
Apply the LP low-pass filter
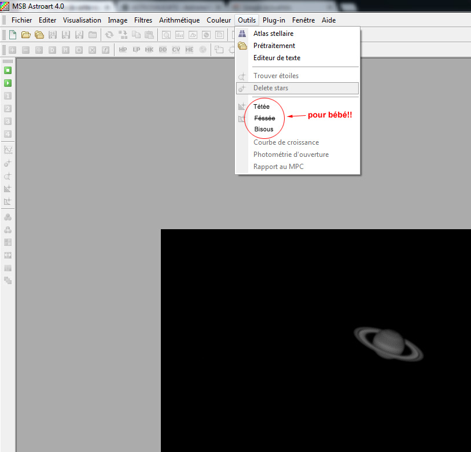point(136,50)
